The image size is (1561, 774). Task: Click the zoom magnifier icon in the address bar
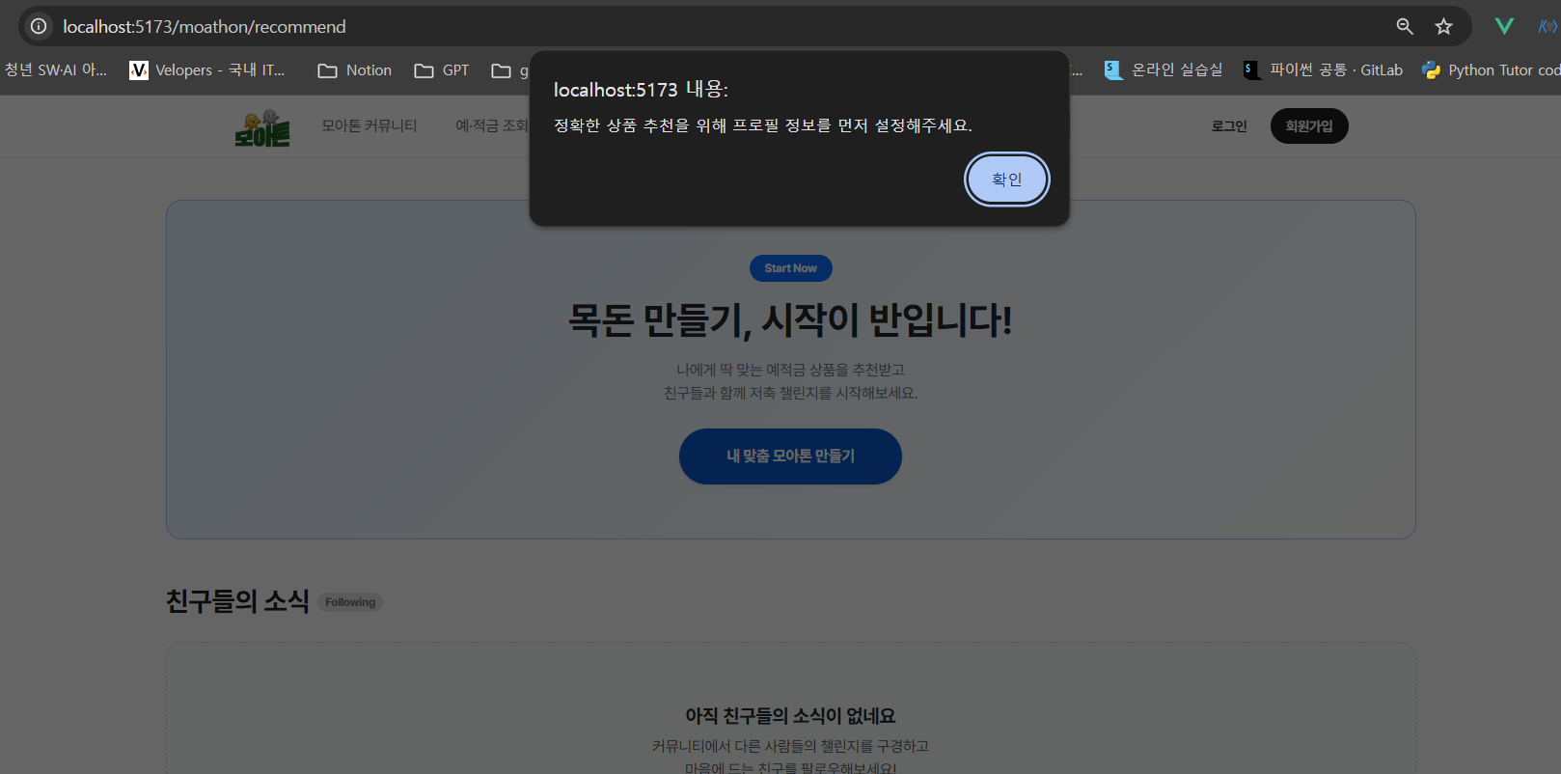click(x=1405, y=26)
